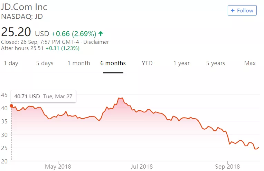Follow the JD.Com Inc stock
The image size is (264, 171).
pos(242,10)
